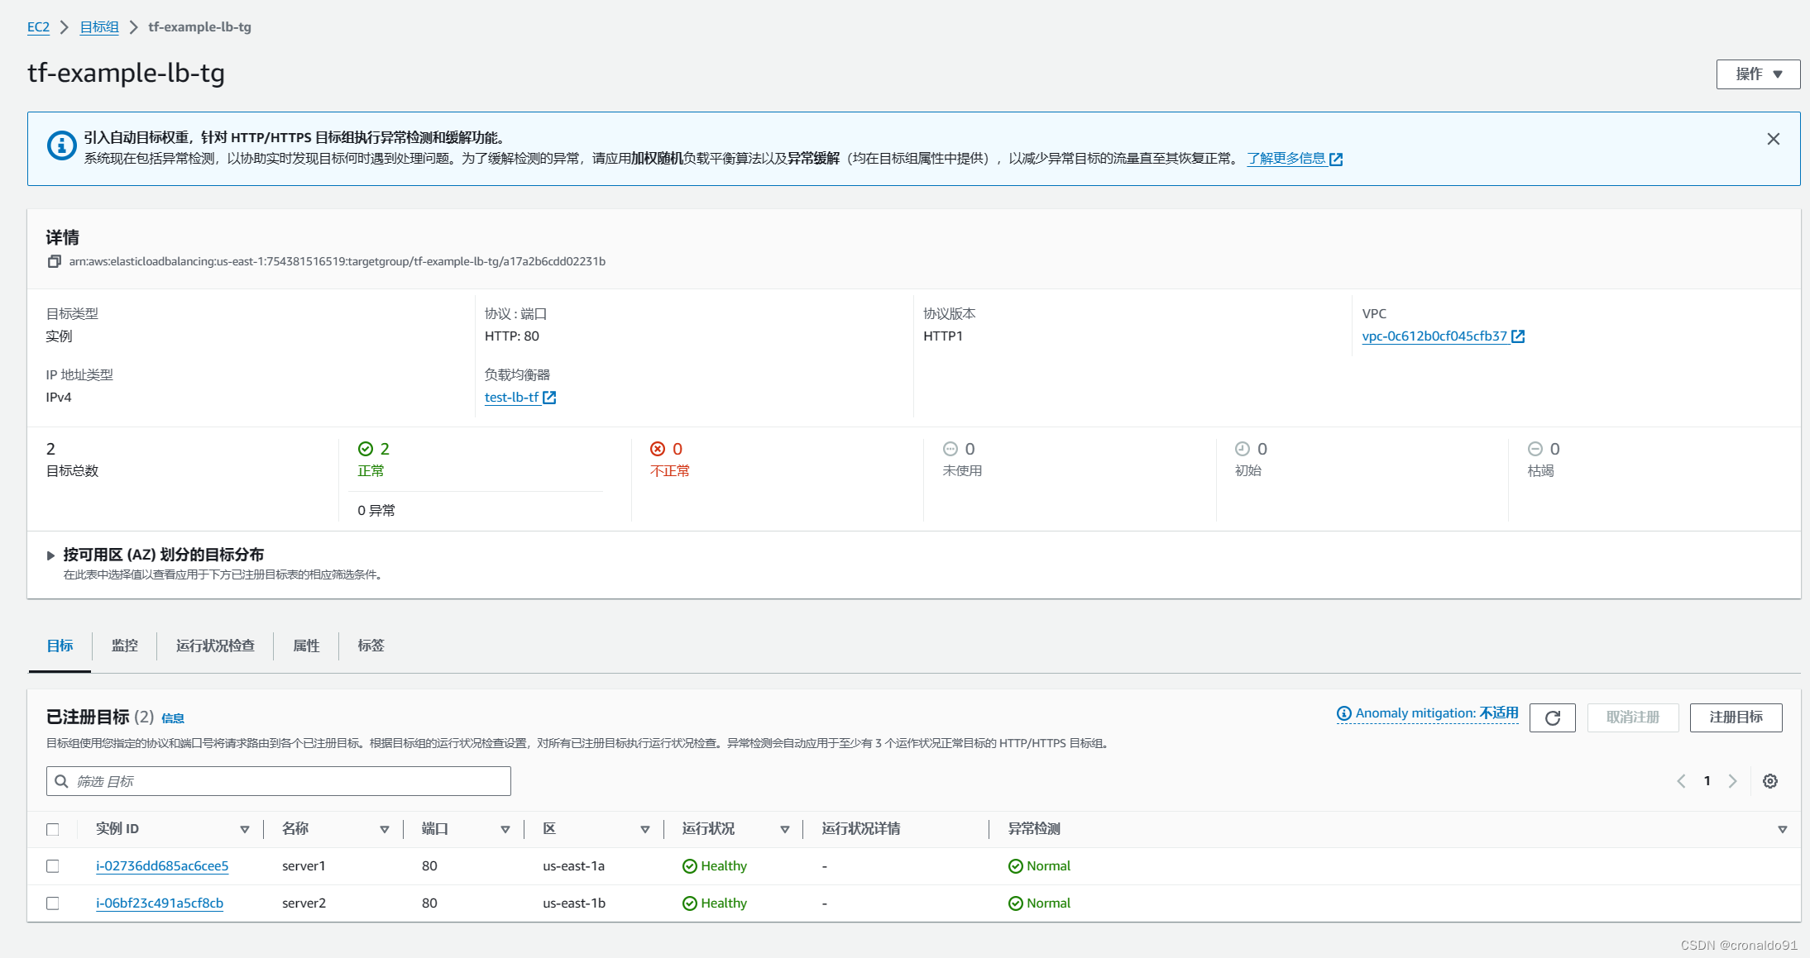Sort by 名称 column arrow
Viewport: 1810px width, 958px height.
click(385, 829)
